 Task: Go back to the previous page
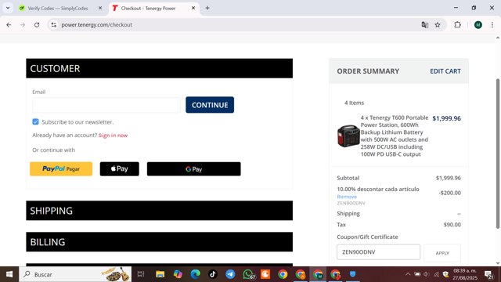tap(9, 24)
